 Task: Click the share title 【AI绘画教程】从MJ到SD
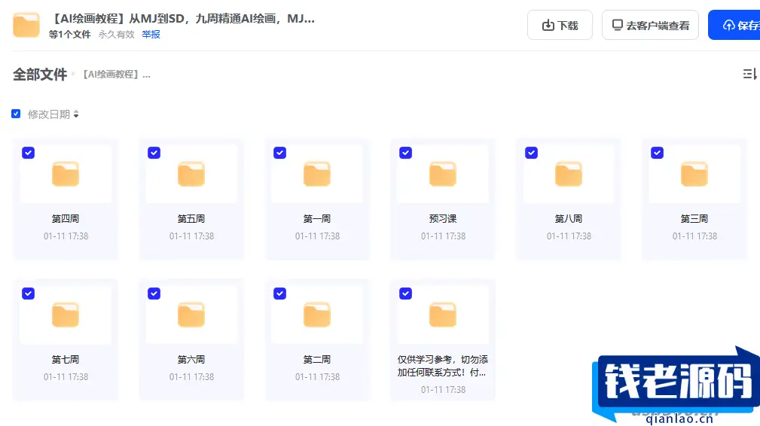click(182, 19)
